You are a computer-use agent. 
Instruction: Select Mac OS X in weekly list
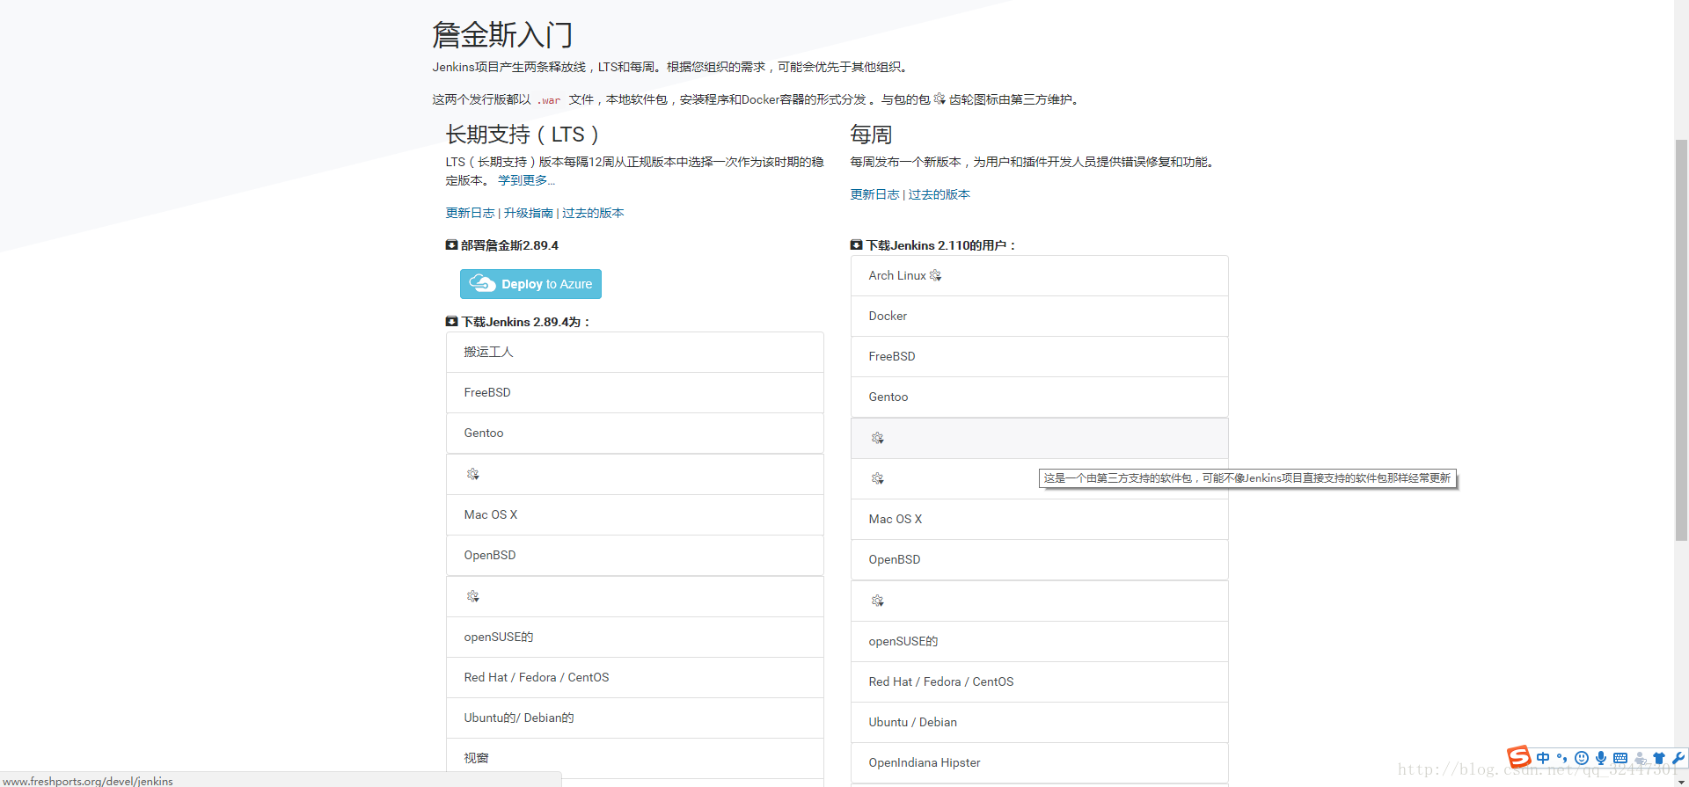pyautogui.click(x=1039, y=519)
